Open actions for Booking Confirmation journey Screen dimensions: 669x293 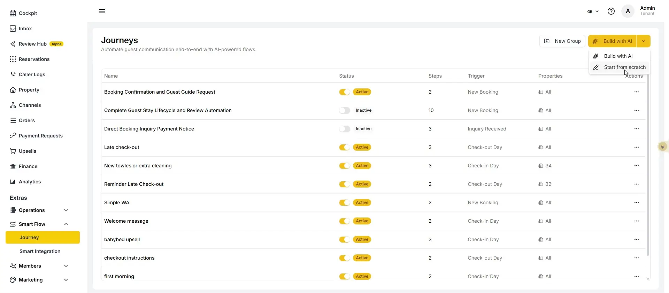coord(637,92)
